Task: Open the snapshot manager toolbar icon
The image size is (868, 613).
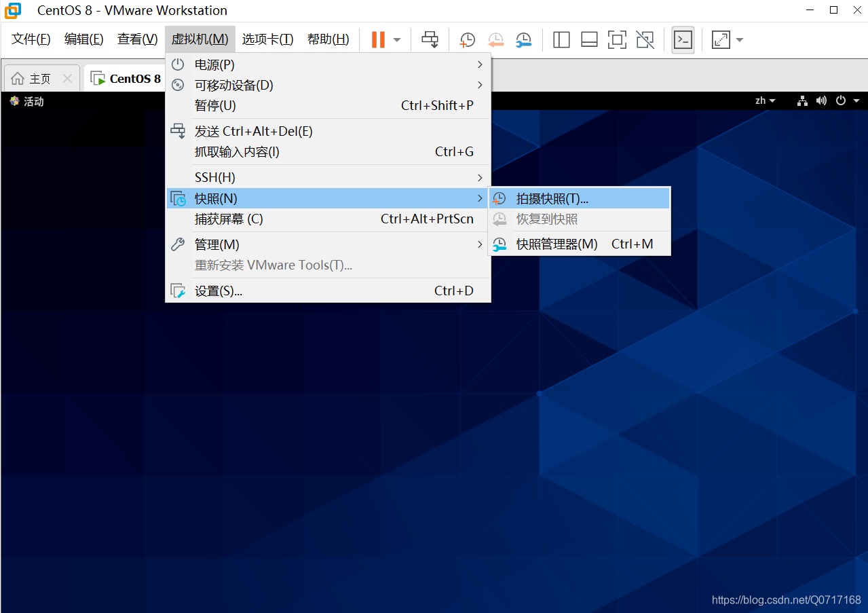Action: pos(523,40)
